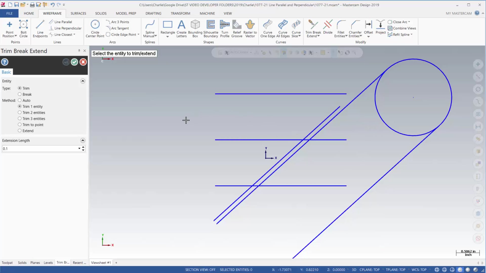This screenshot has width=486, height=273.
Task: Open the Close Arc dropdown
Action: coord(410,21)
